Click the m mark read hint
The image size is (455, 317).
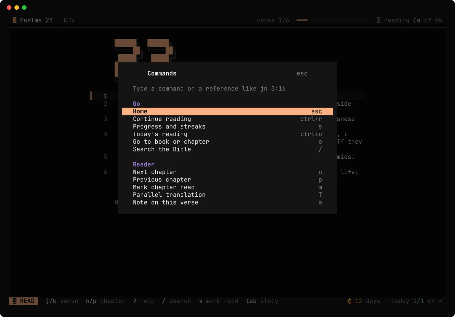tap(218, 301)
